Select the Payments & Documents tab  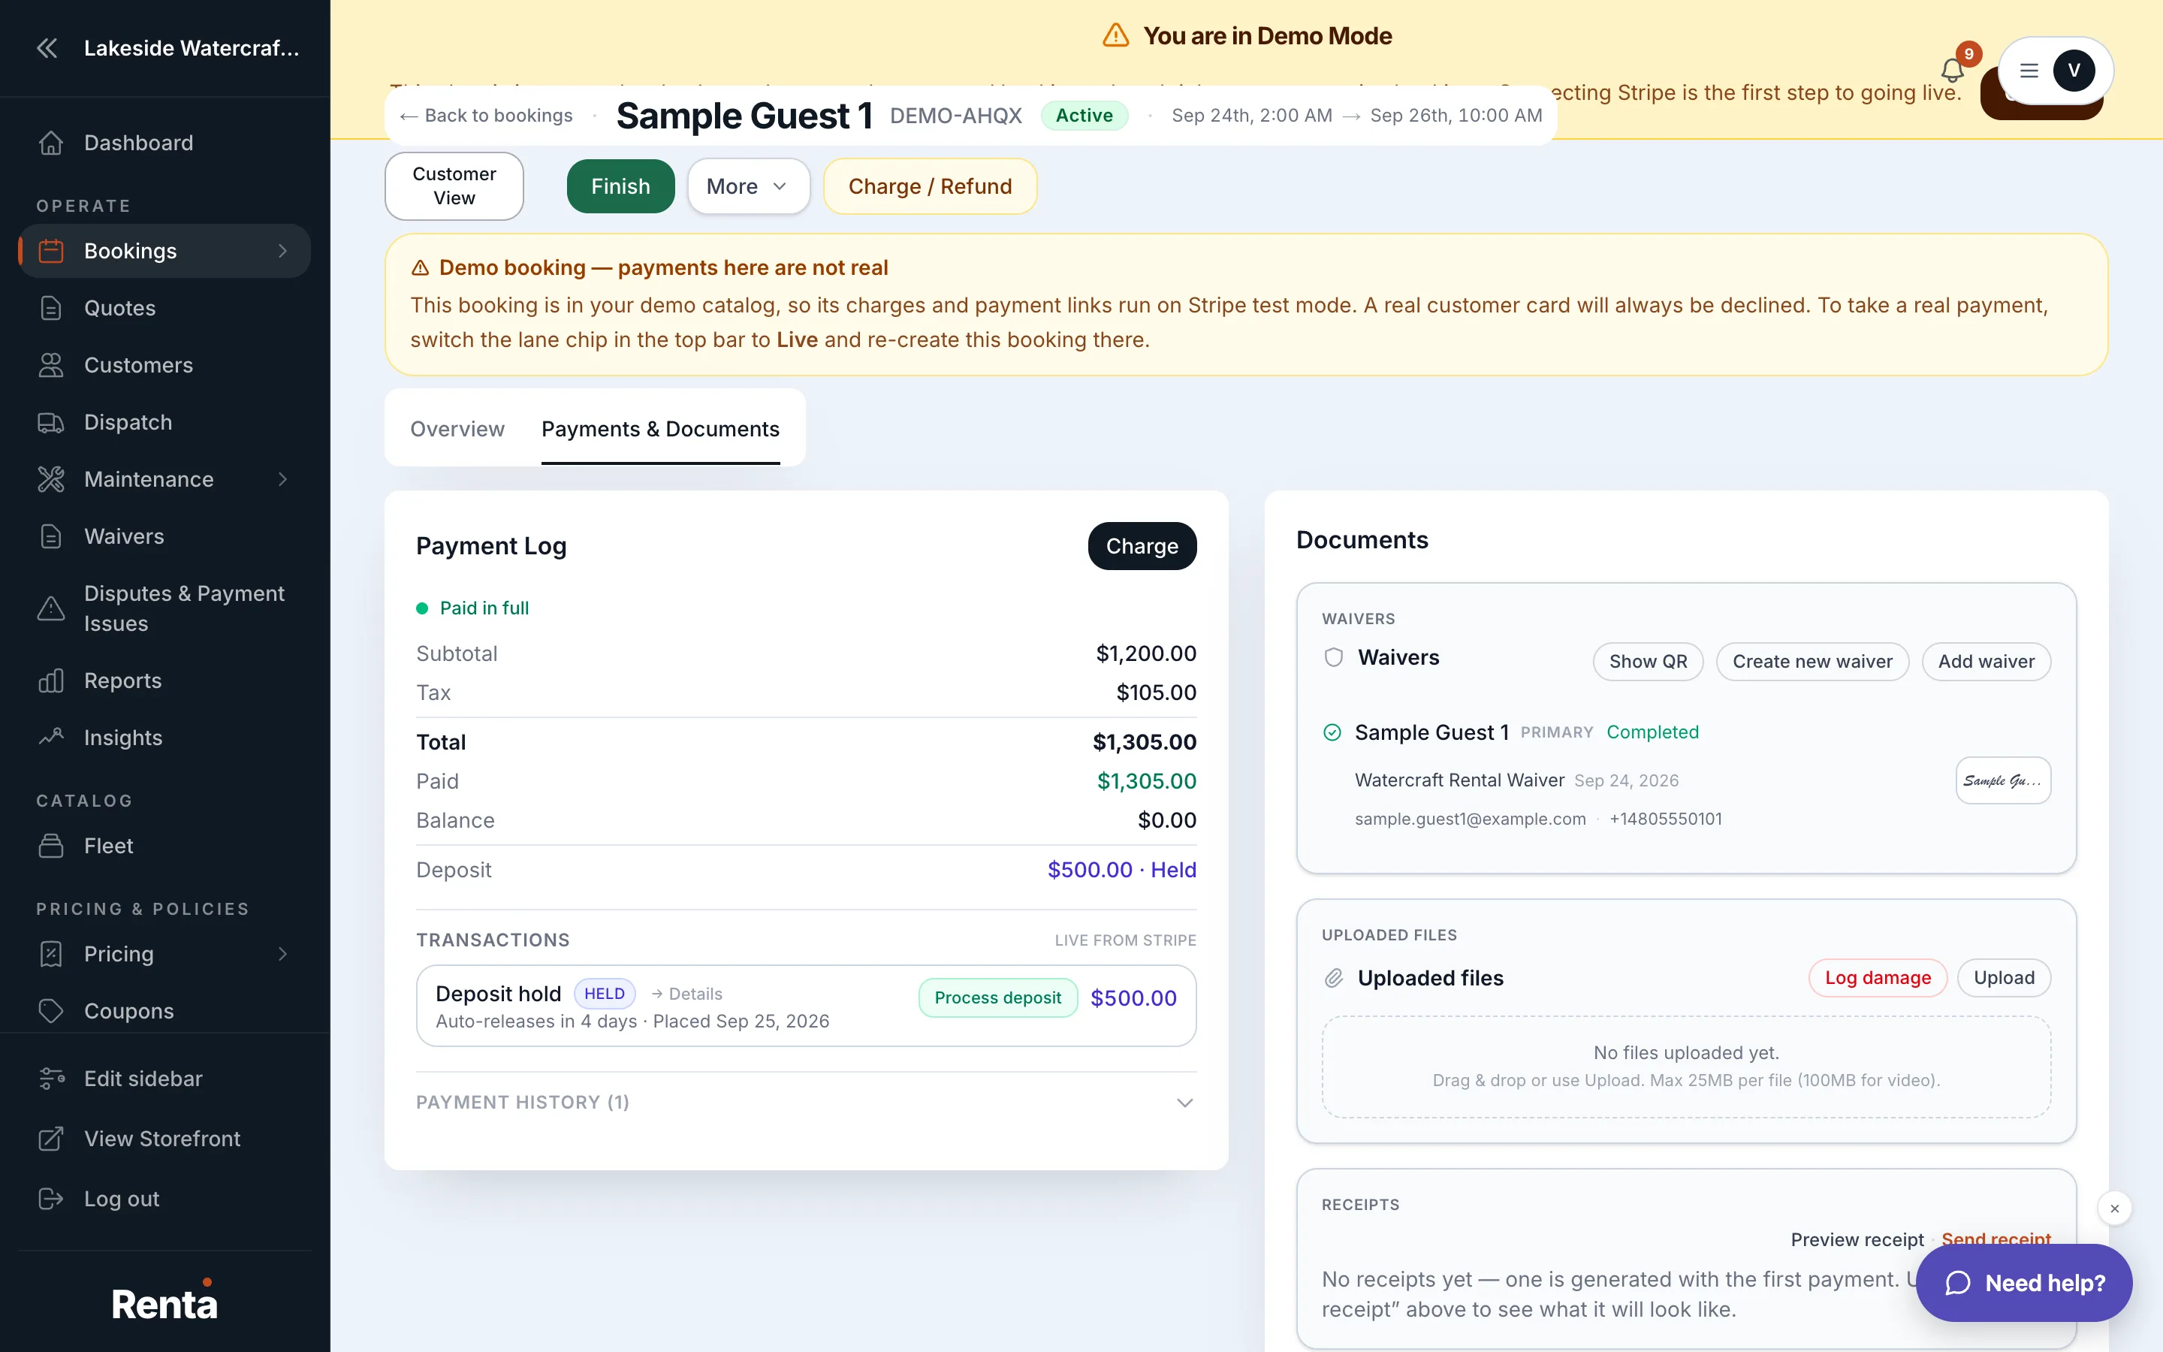tap(660, 429)
